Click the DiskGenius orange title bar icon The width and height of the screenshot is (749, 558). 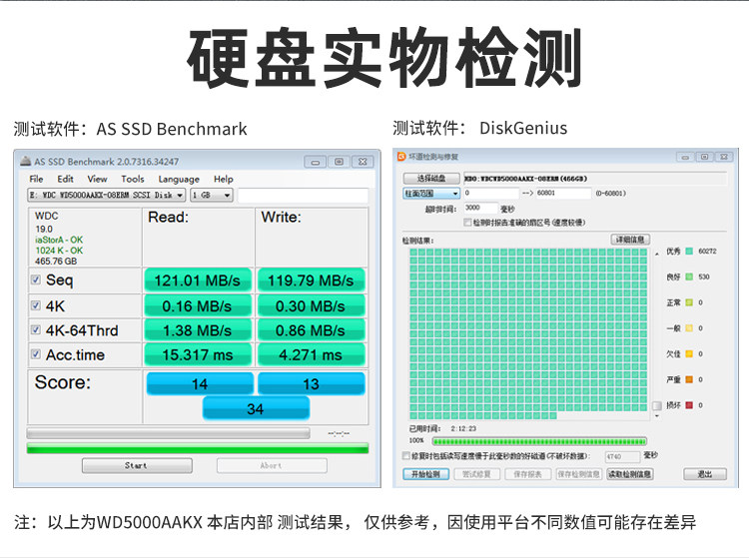(401, 157)
